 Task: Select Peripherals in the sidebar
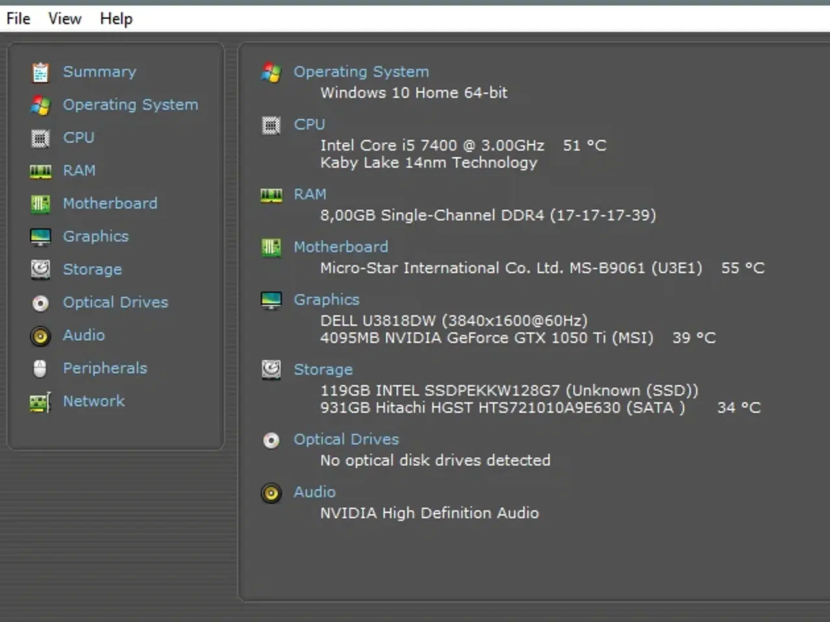105,368
